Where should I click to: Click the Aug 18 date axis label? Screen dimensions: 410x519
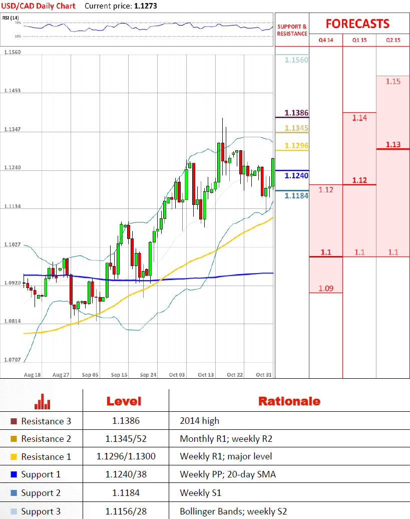click(x=33, y=375)
